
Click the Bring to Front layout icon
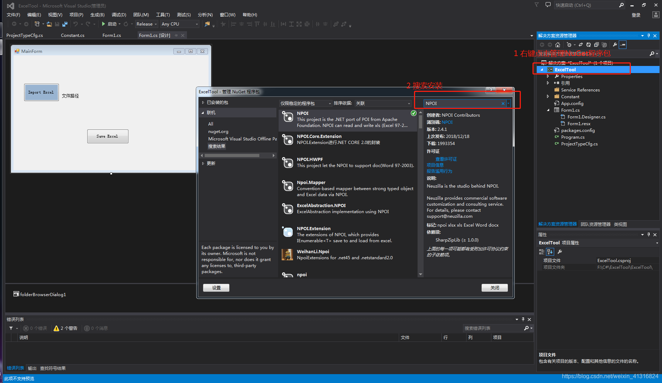[x=336, y=24]
